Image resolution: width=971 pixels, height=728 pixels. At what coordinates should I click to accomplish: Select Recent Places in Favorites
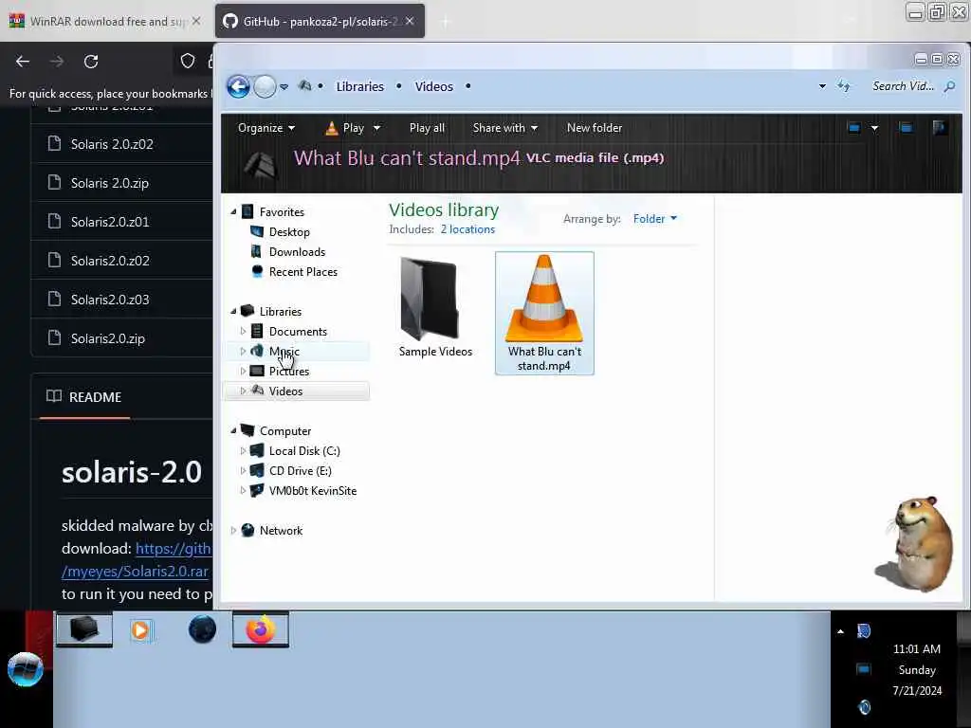302,272
